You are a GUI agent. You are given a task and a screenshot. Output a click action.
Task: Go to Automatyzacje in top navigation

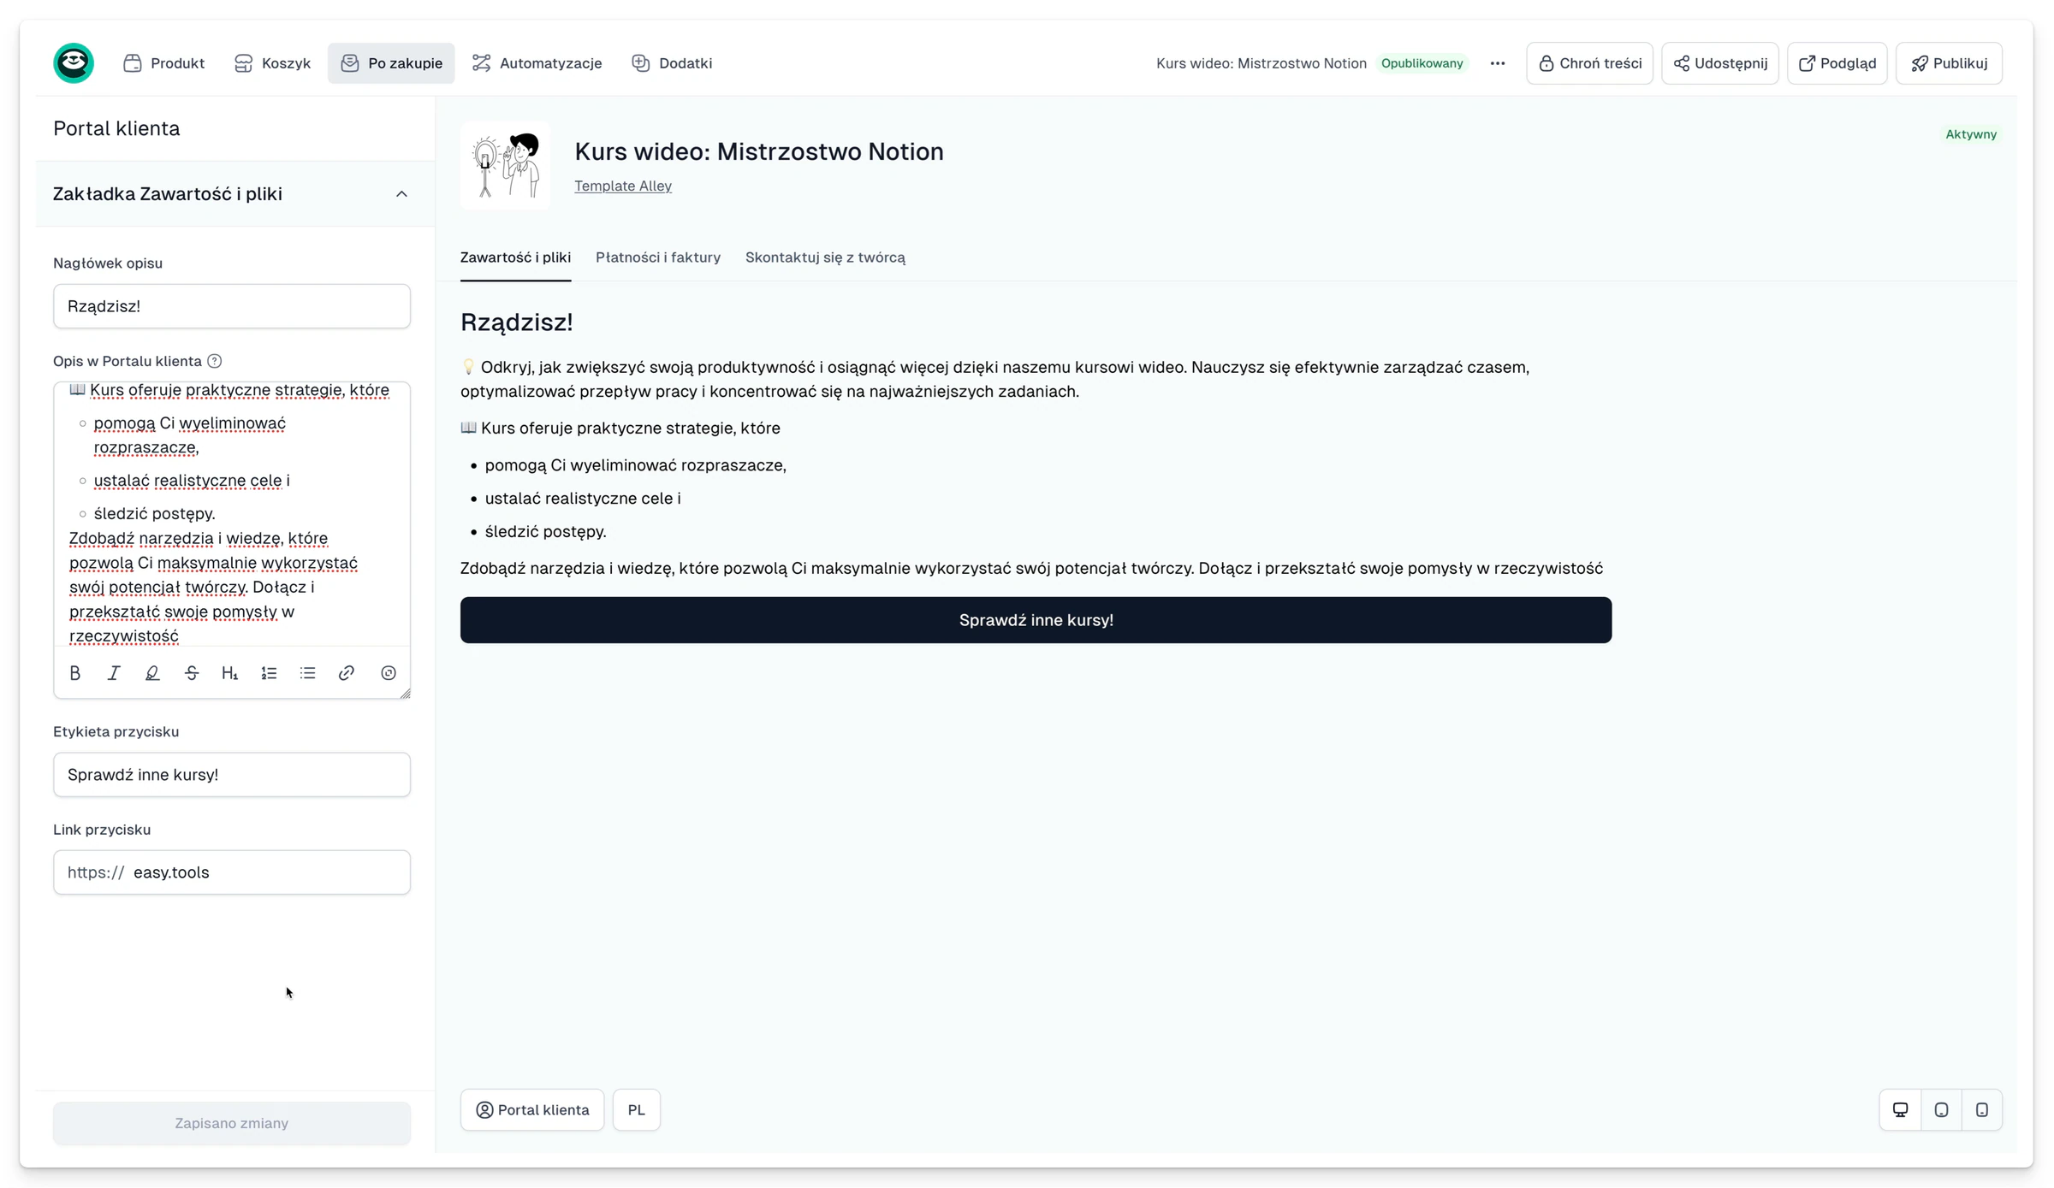(537, 63)
